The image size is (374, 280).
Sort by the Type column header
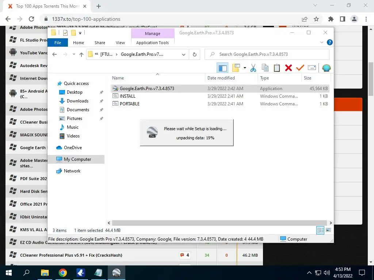point(264,78)
